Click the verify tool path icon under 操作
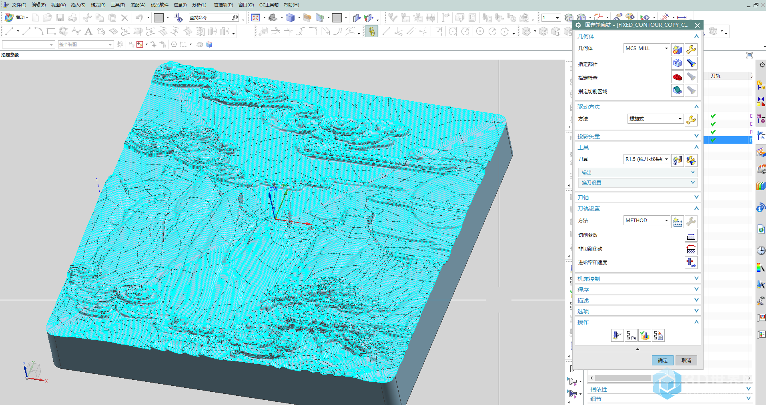766x405 pixels. click(645, 335)
